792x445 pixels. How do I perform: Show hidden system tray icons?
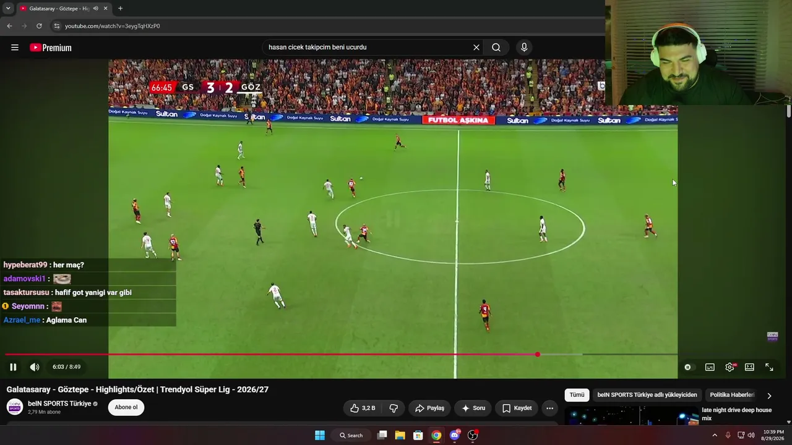point(715,435)
